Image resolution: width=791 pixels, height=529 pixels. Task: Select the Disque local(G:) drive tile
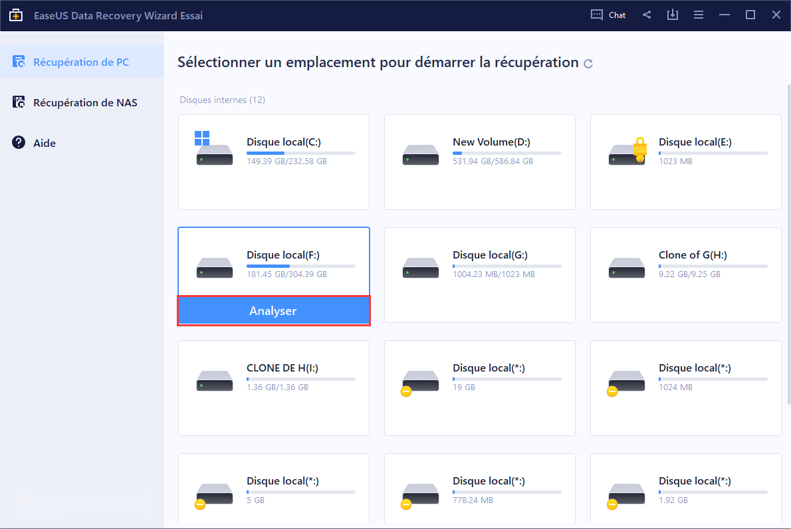pyautogui.click(x=479, y=274)
